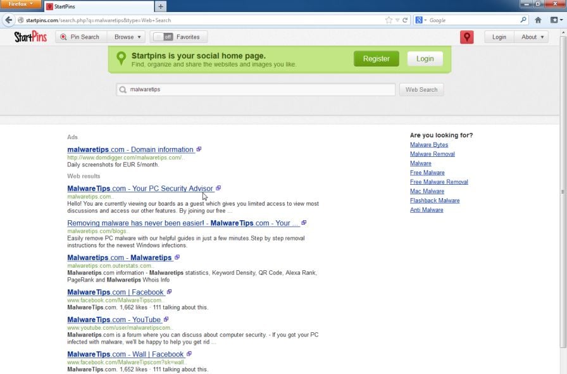
Task: Reload the page with refresh icon
Action: pyautogui.click(x=405, y=20)
